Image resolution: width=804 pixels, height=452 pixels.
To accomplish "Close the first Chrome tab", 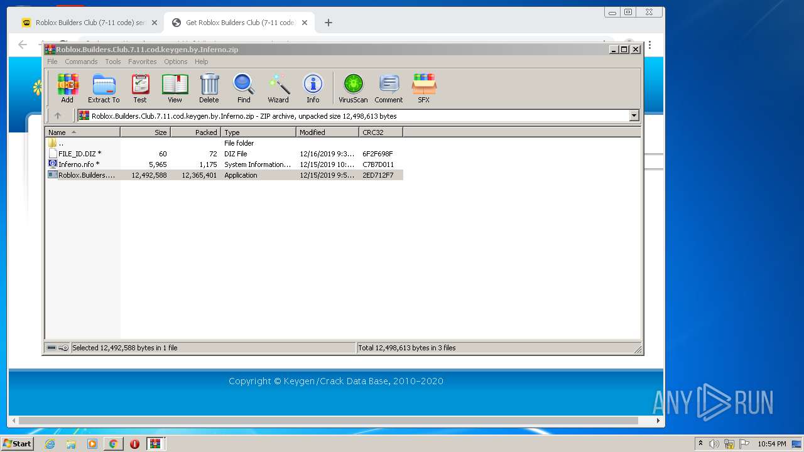I will 155,23.
